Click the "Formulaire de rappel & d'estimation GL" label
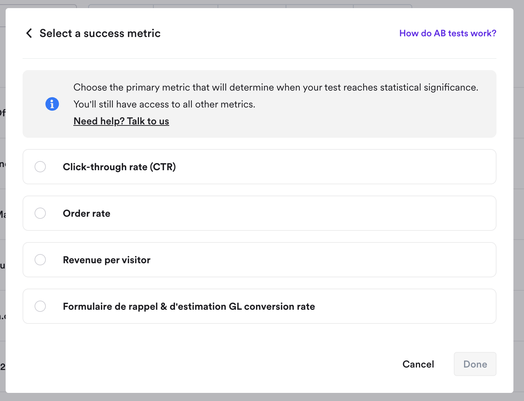Viewport: 524px width, 401px height. coord(152,307)
